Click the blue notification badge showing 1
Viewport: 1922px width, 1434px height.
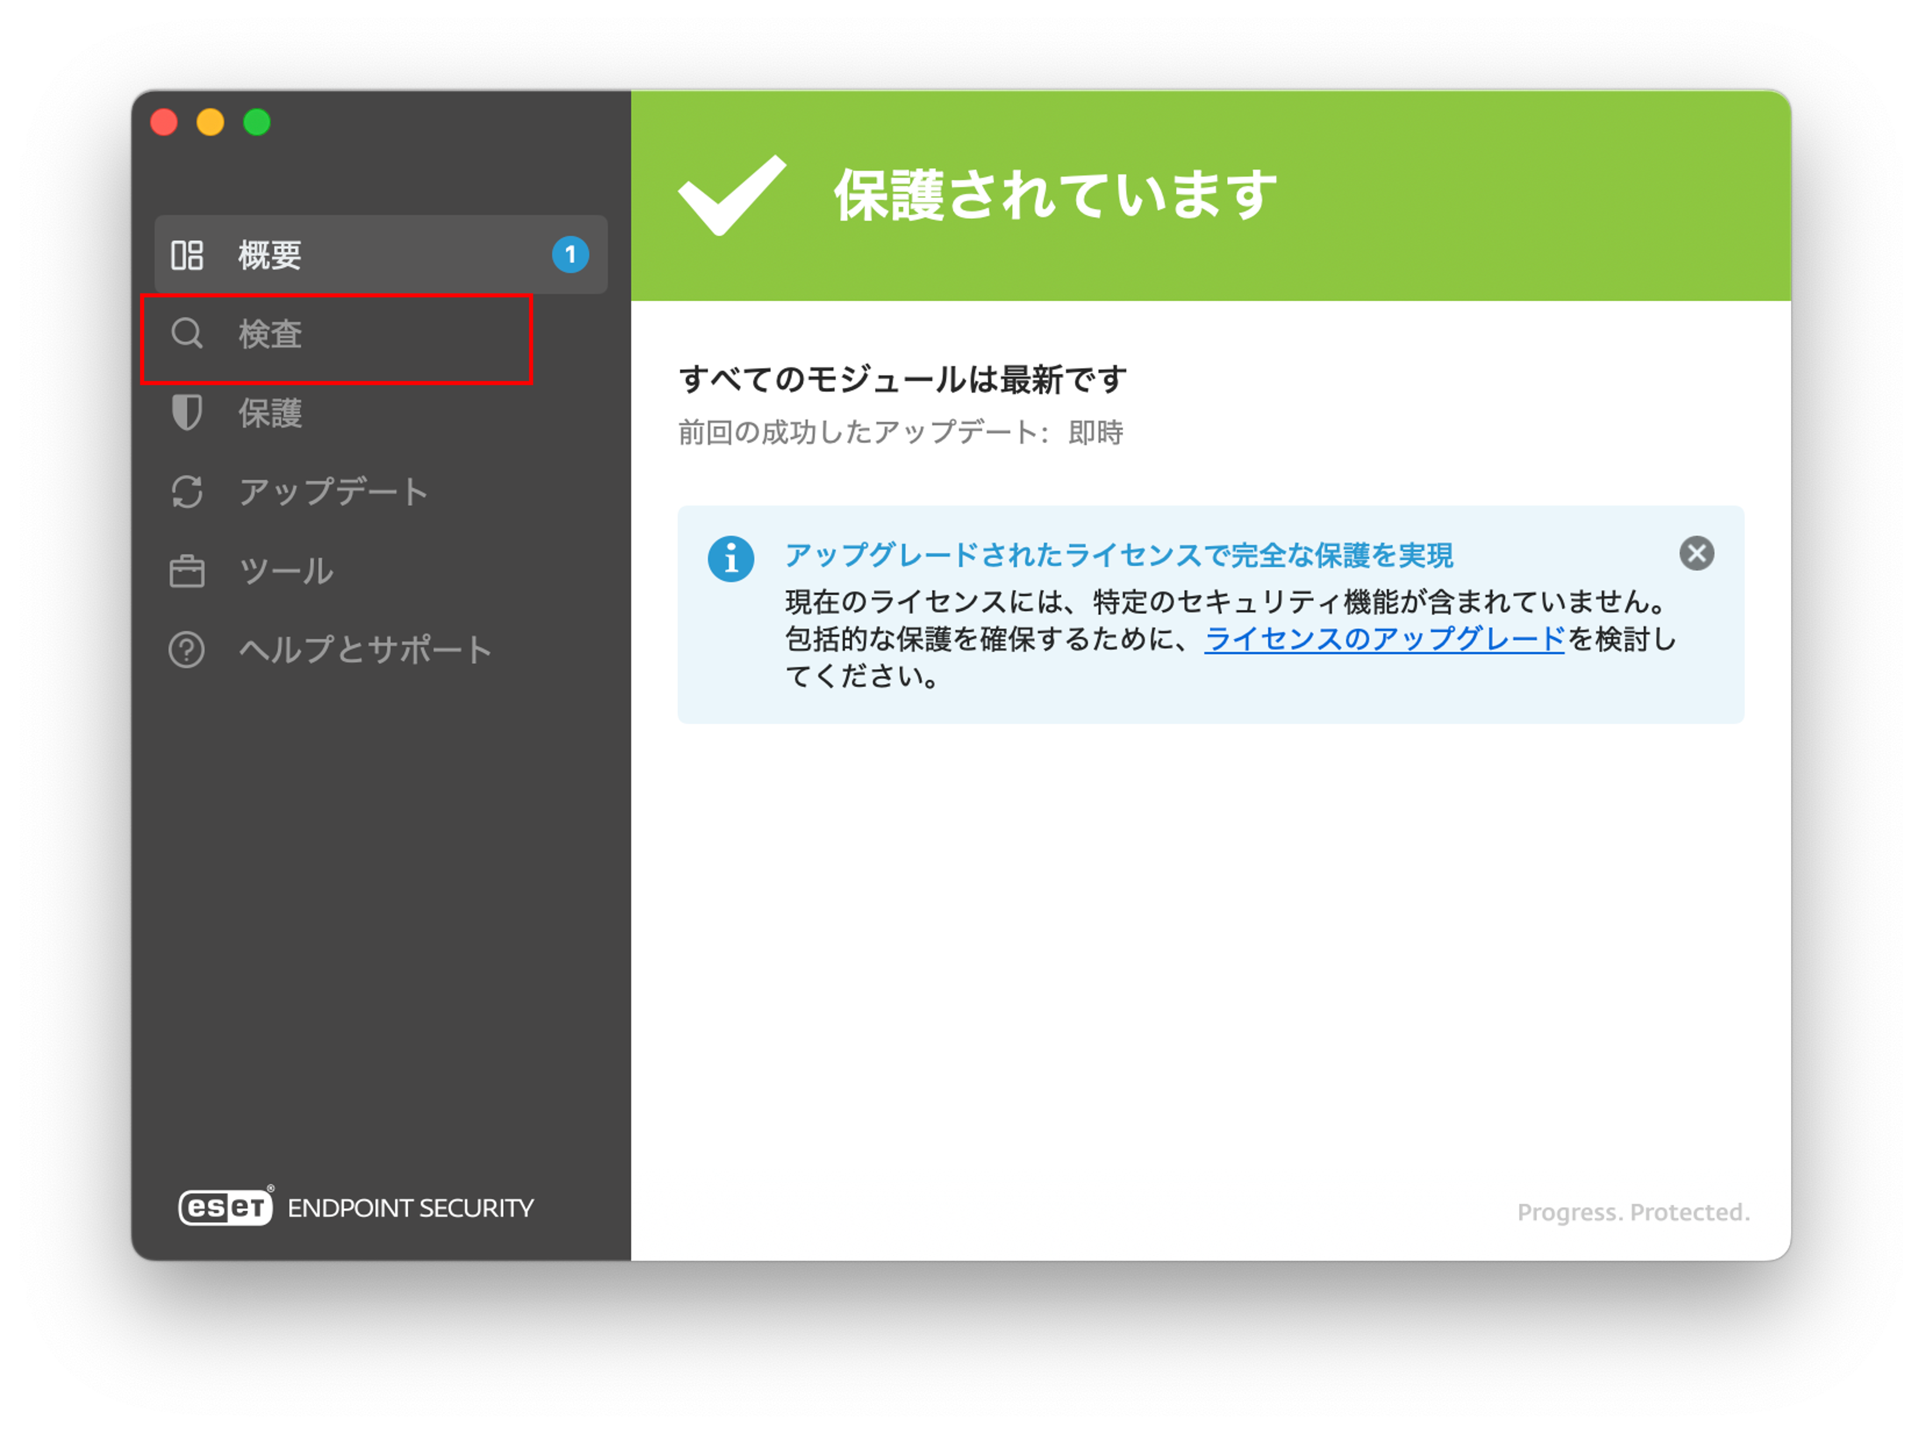[x=570, y=254]
